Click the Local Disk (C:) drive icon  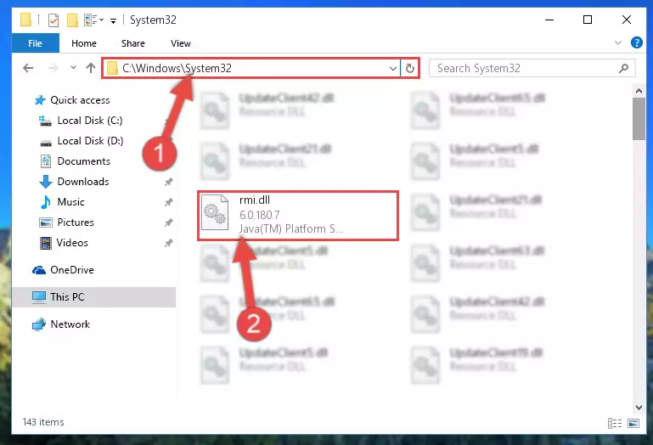coord(45,121)
